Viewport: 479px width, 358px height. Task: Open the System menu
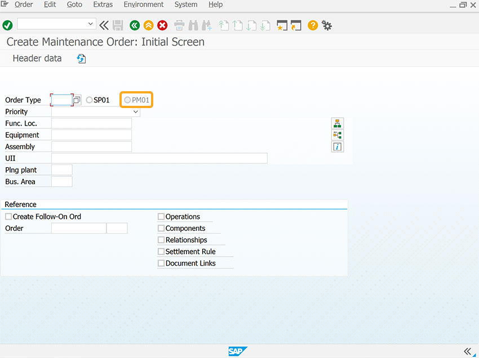tap(186, 5)
